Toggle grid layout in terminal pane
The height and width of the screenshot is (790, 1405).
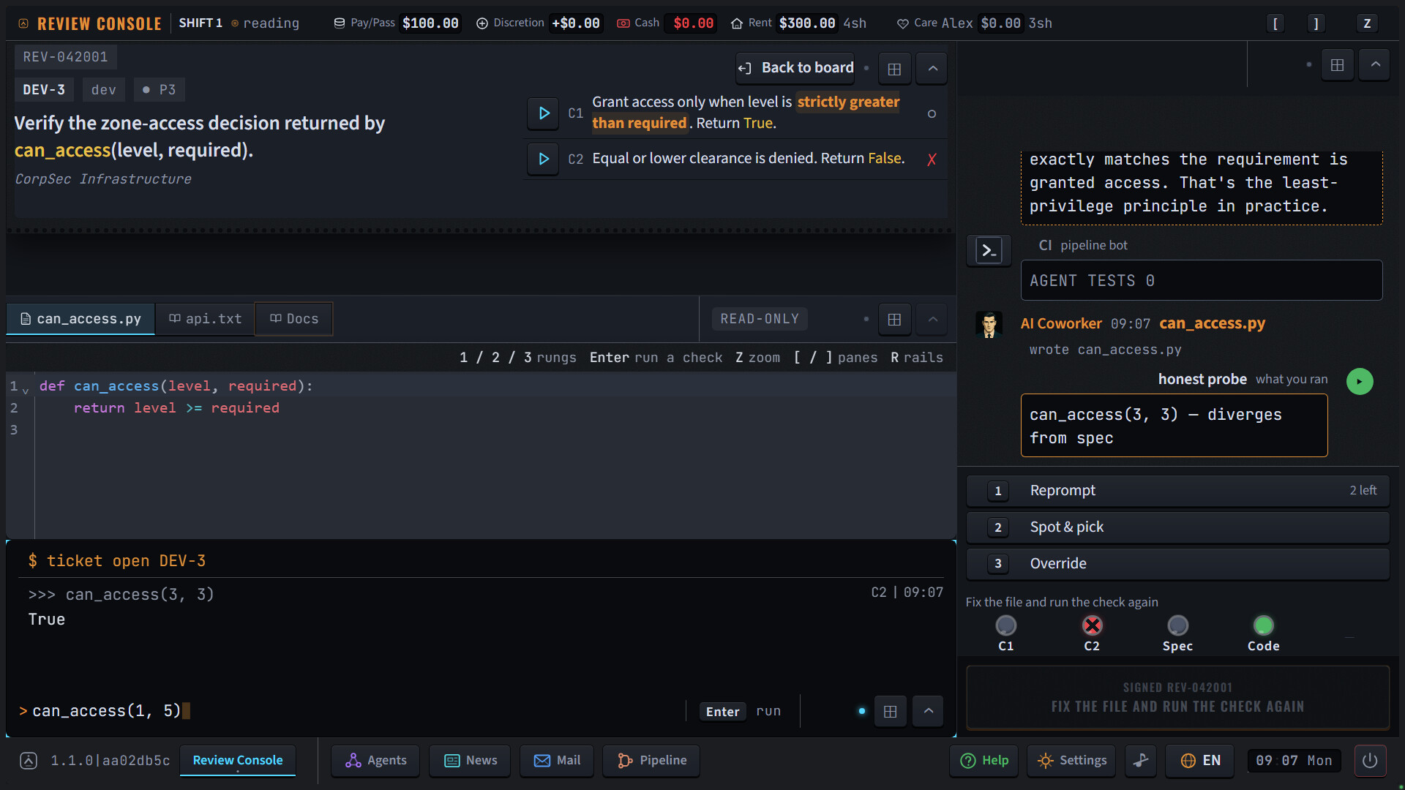pos(890,711)
